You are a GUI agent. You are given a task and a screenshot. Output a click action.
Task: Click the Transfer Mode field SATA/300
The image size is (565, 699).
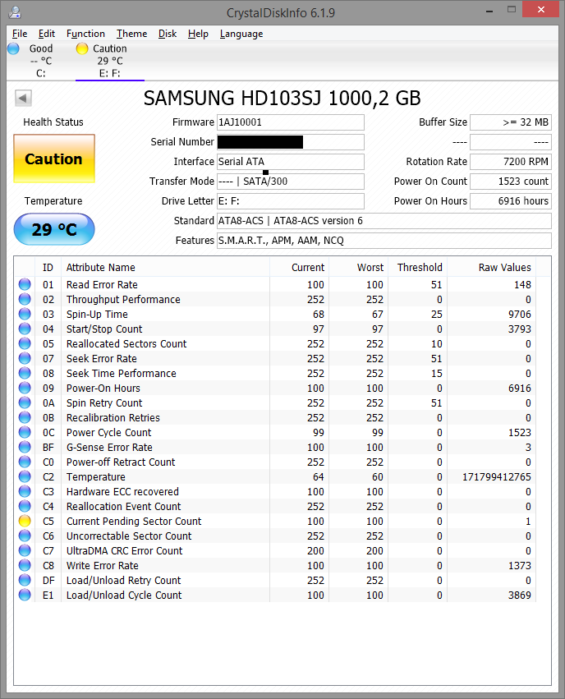[291, 181]
